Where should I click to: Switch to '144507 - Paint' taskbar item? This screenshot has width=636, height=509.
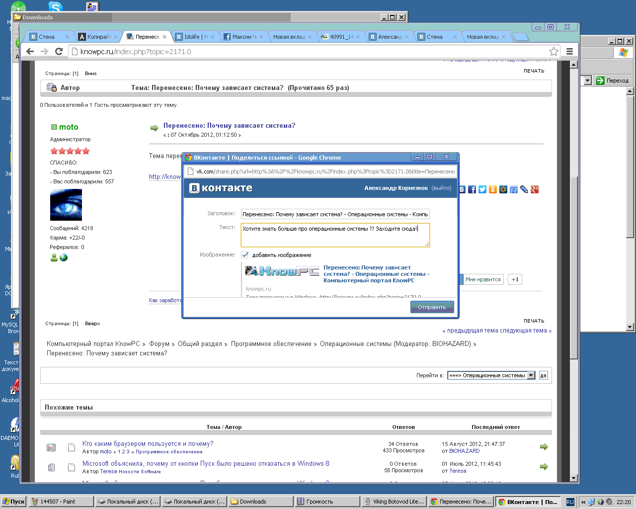61,502
